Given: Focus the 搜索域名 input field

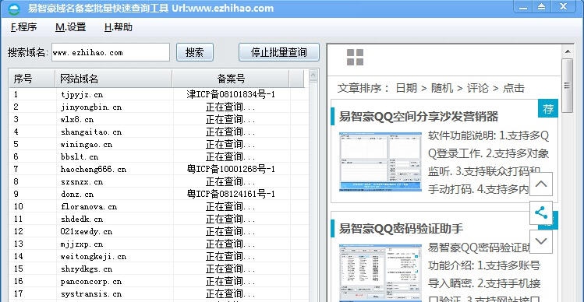Looking at the screenshot, I should click(110, 52).
